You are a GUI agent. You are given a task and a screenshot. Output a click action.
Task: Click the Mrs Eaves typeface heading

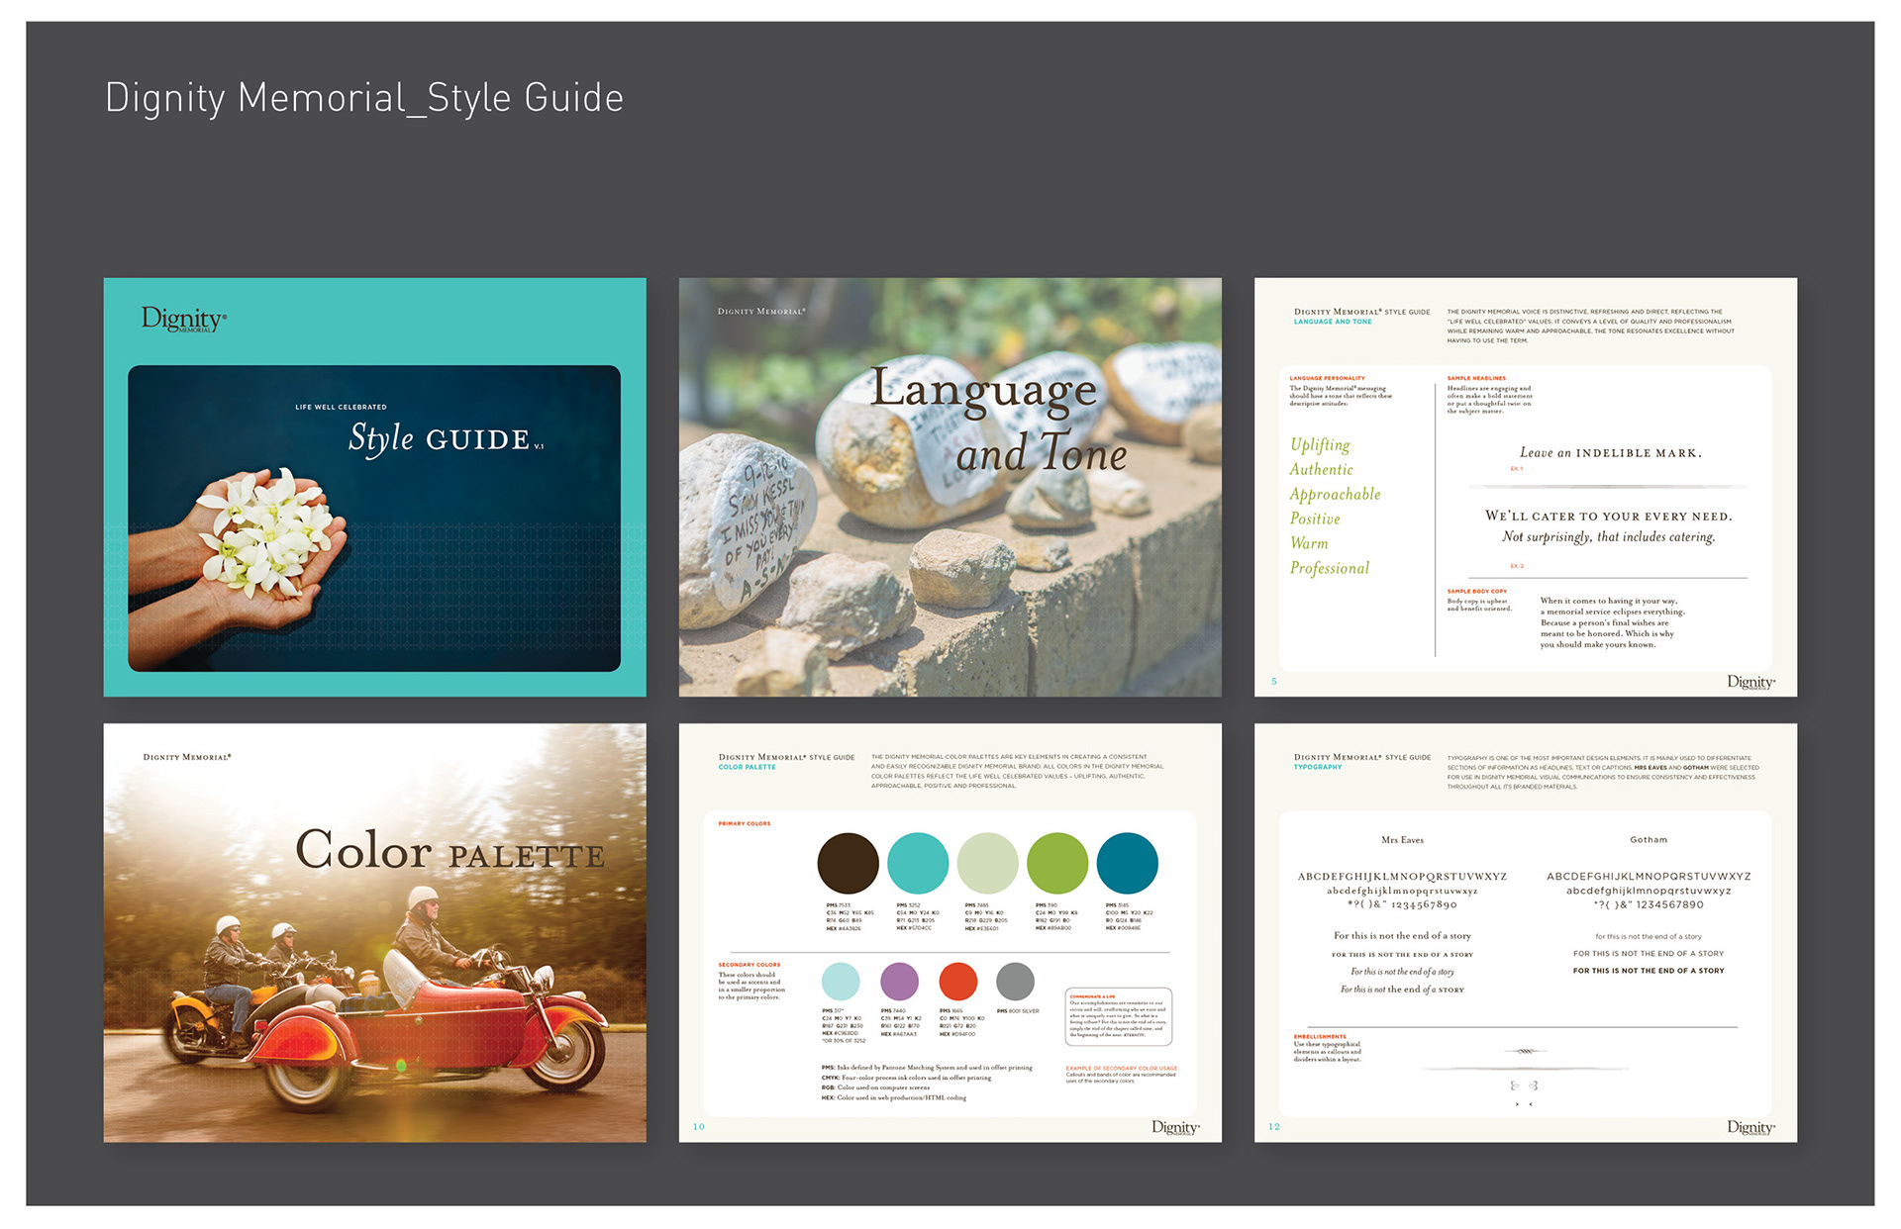1402,840
